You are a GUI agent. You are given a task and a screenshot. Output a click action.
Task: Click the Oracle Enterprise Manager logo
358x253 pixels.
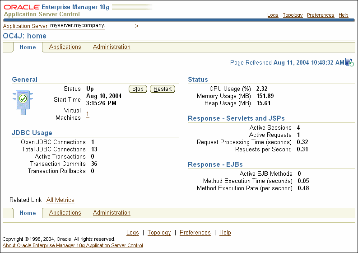pos(56,7)
